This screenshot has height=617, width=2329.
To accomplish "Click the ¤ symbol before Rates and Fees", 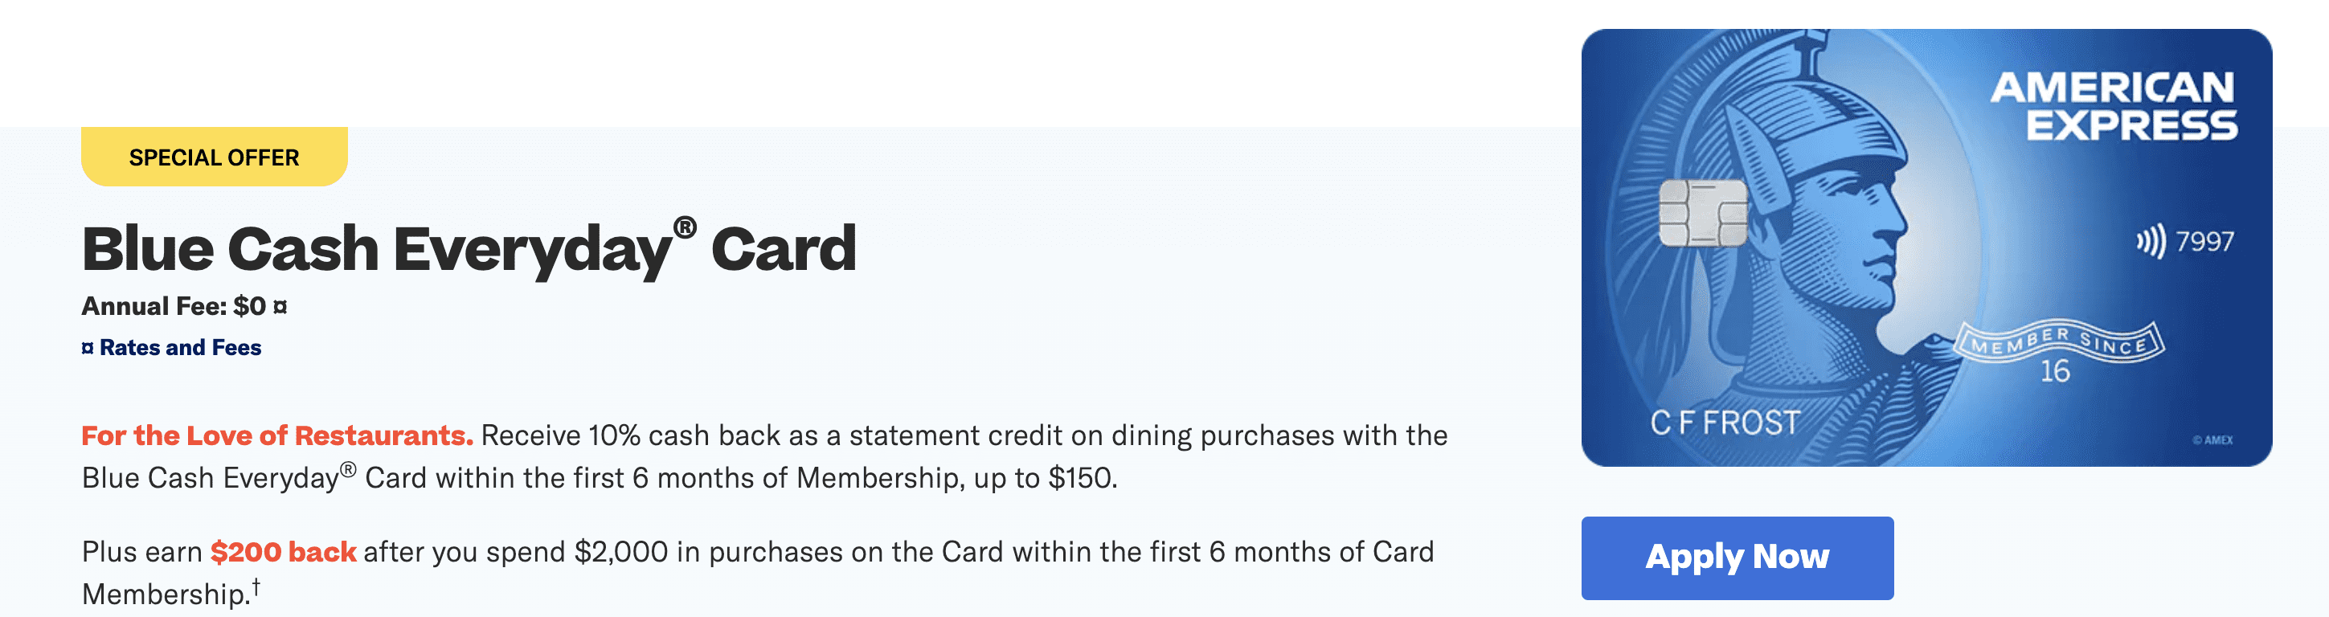I will (x=88, y=349).
